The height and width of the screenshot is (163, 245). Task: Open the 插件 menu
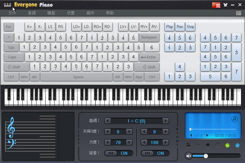click(x=90, y=13)
